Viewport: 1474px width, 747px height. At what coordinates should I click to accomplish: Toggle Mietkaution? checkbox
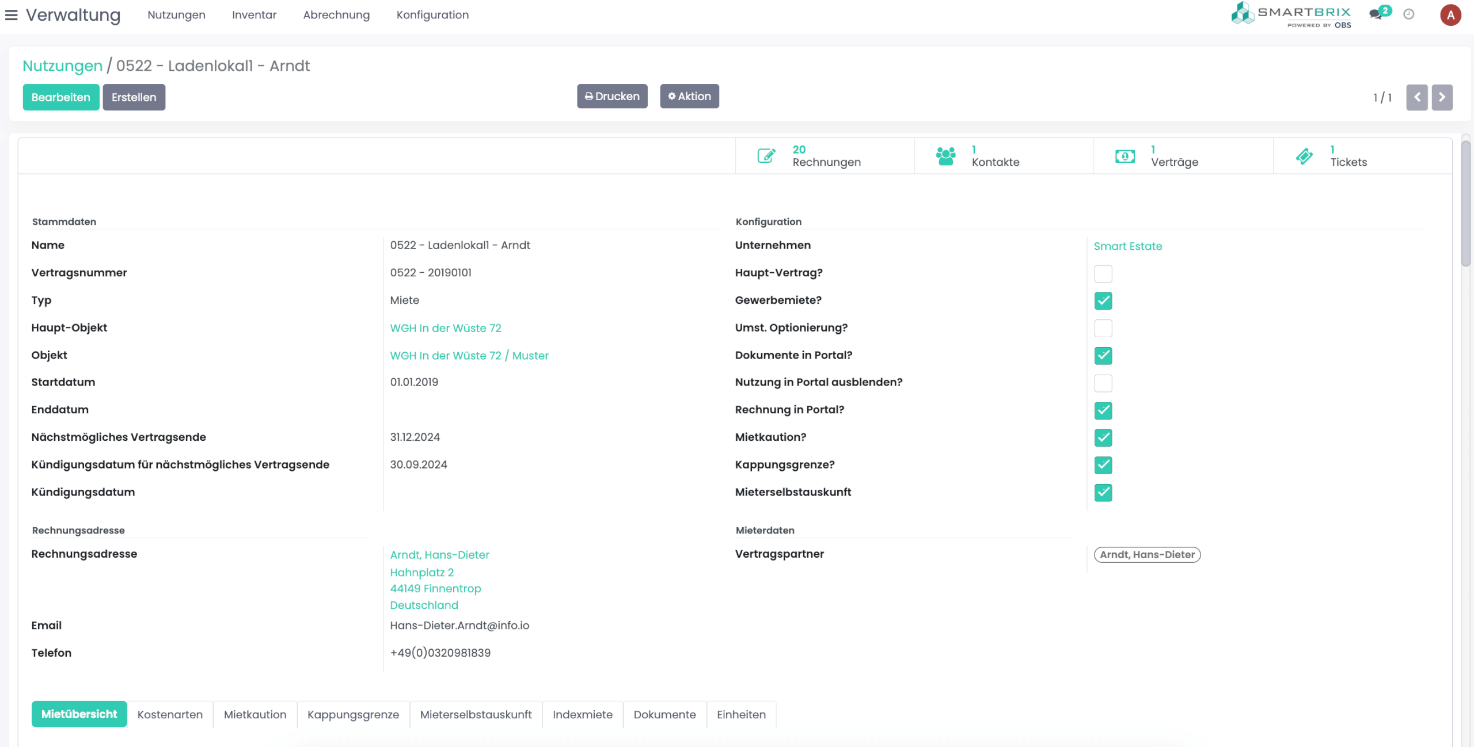click(1103, 437)
